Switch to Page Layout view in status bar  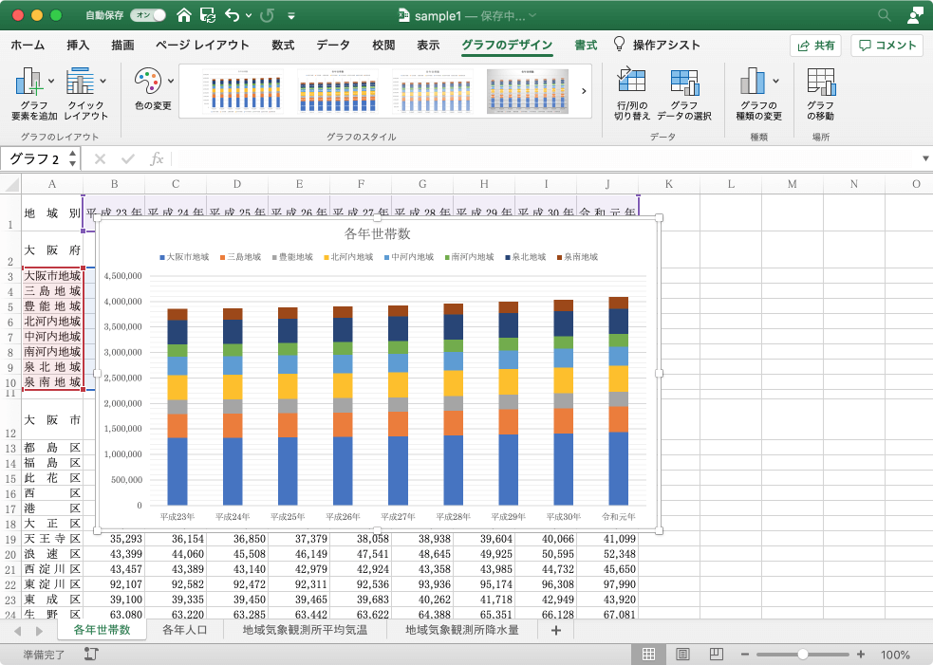(682, 655)
